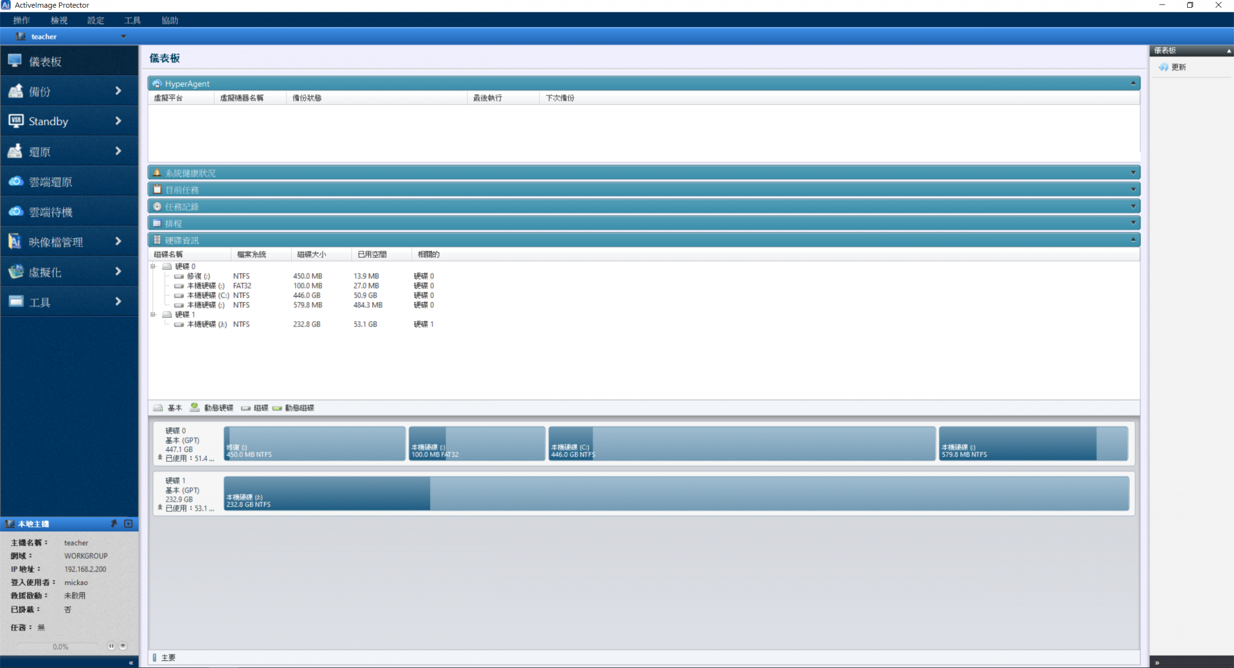Click the 本機硬碟 (J:) partition bar
The image size is (1234, 668).
676,494
